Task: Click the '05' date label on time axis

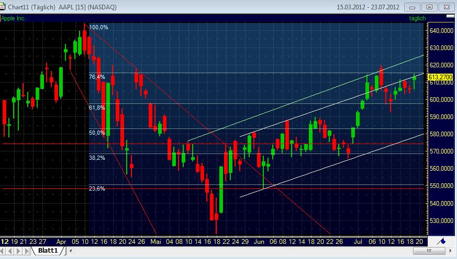Action: pos(75,242)
